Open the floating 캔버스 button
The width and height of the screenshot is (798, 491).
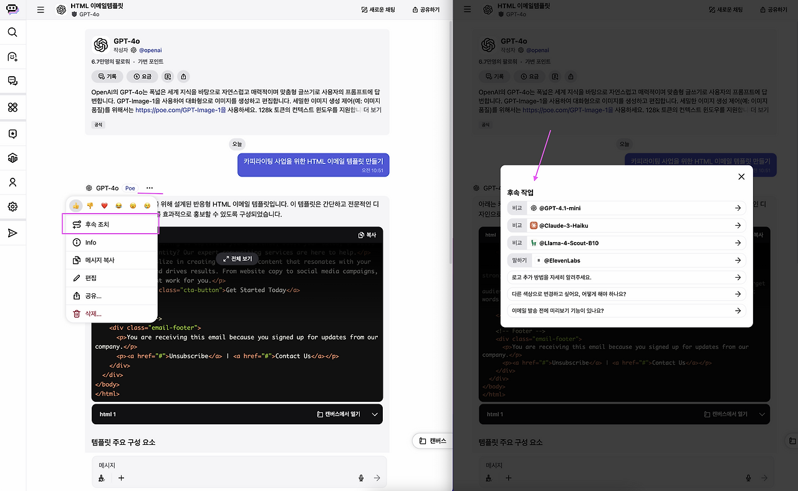[433, 441]
